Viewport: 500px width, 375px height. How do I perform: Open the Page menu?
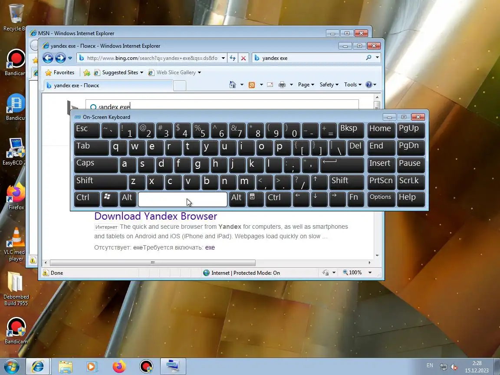[306, 85]
